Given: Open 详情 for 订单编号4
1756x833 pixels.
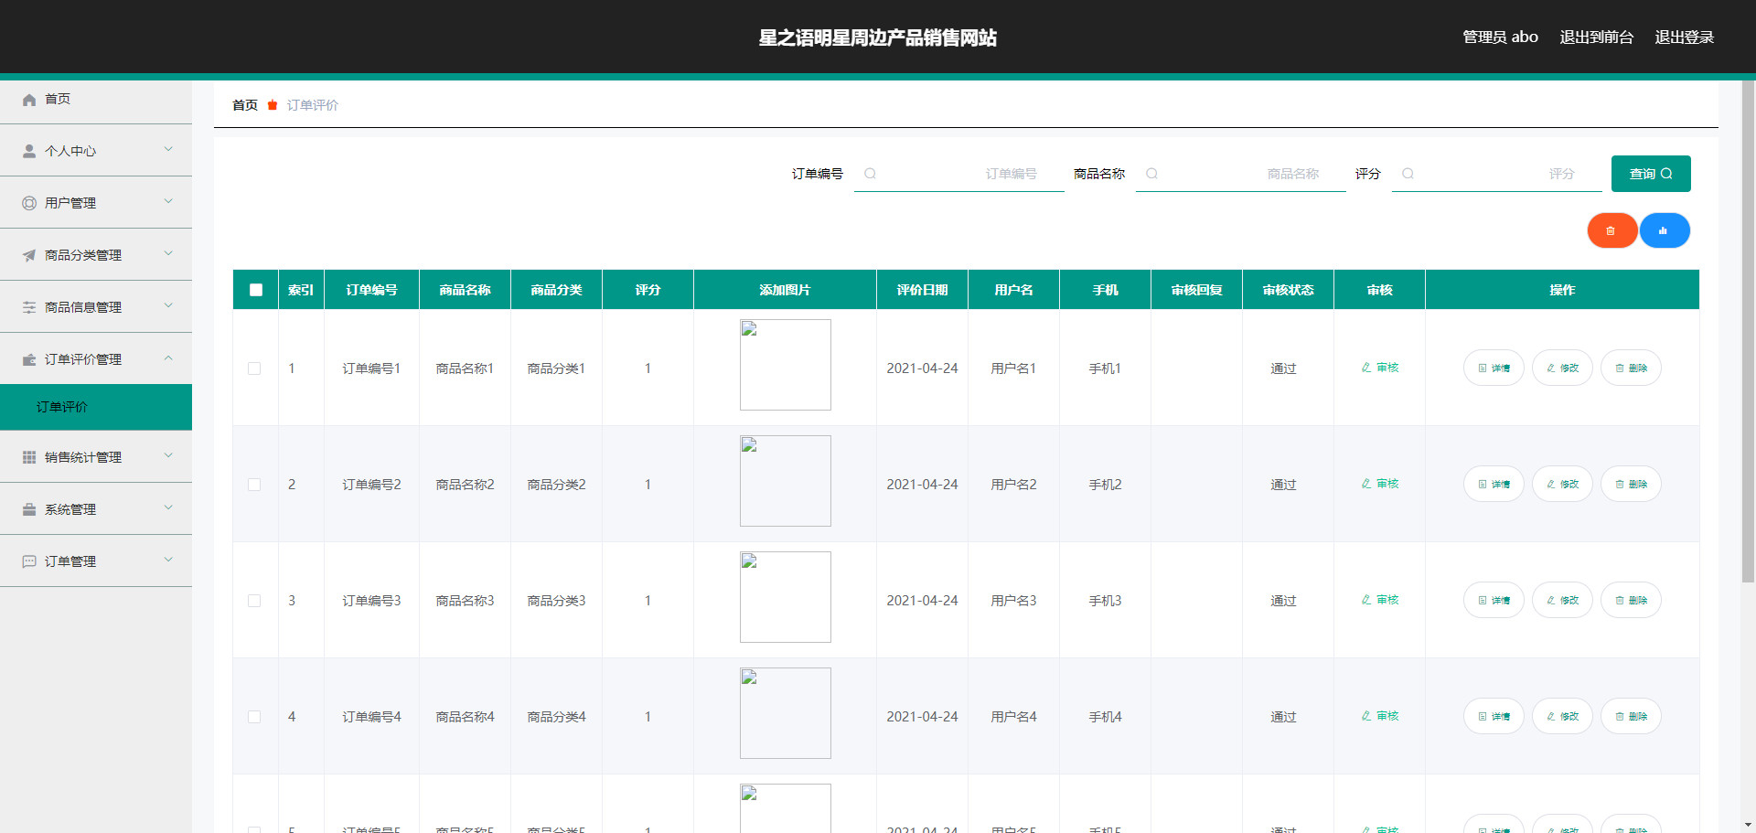Looking at the screenshot, I should click(x=1494, y=716).
